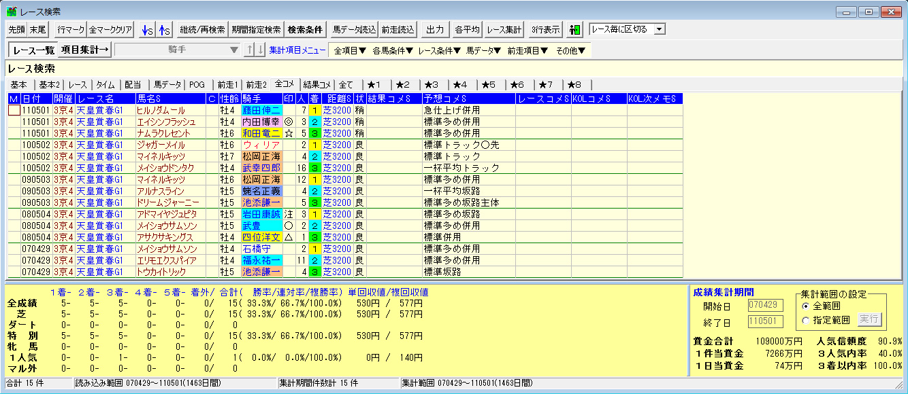This screenshot has height=394, width=908.
Task: Select the 全範囲 radio button
Action: 805,306
